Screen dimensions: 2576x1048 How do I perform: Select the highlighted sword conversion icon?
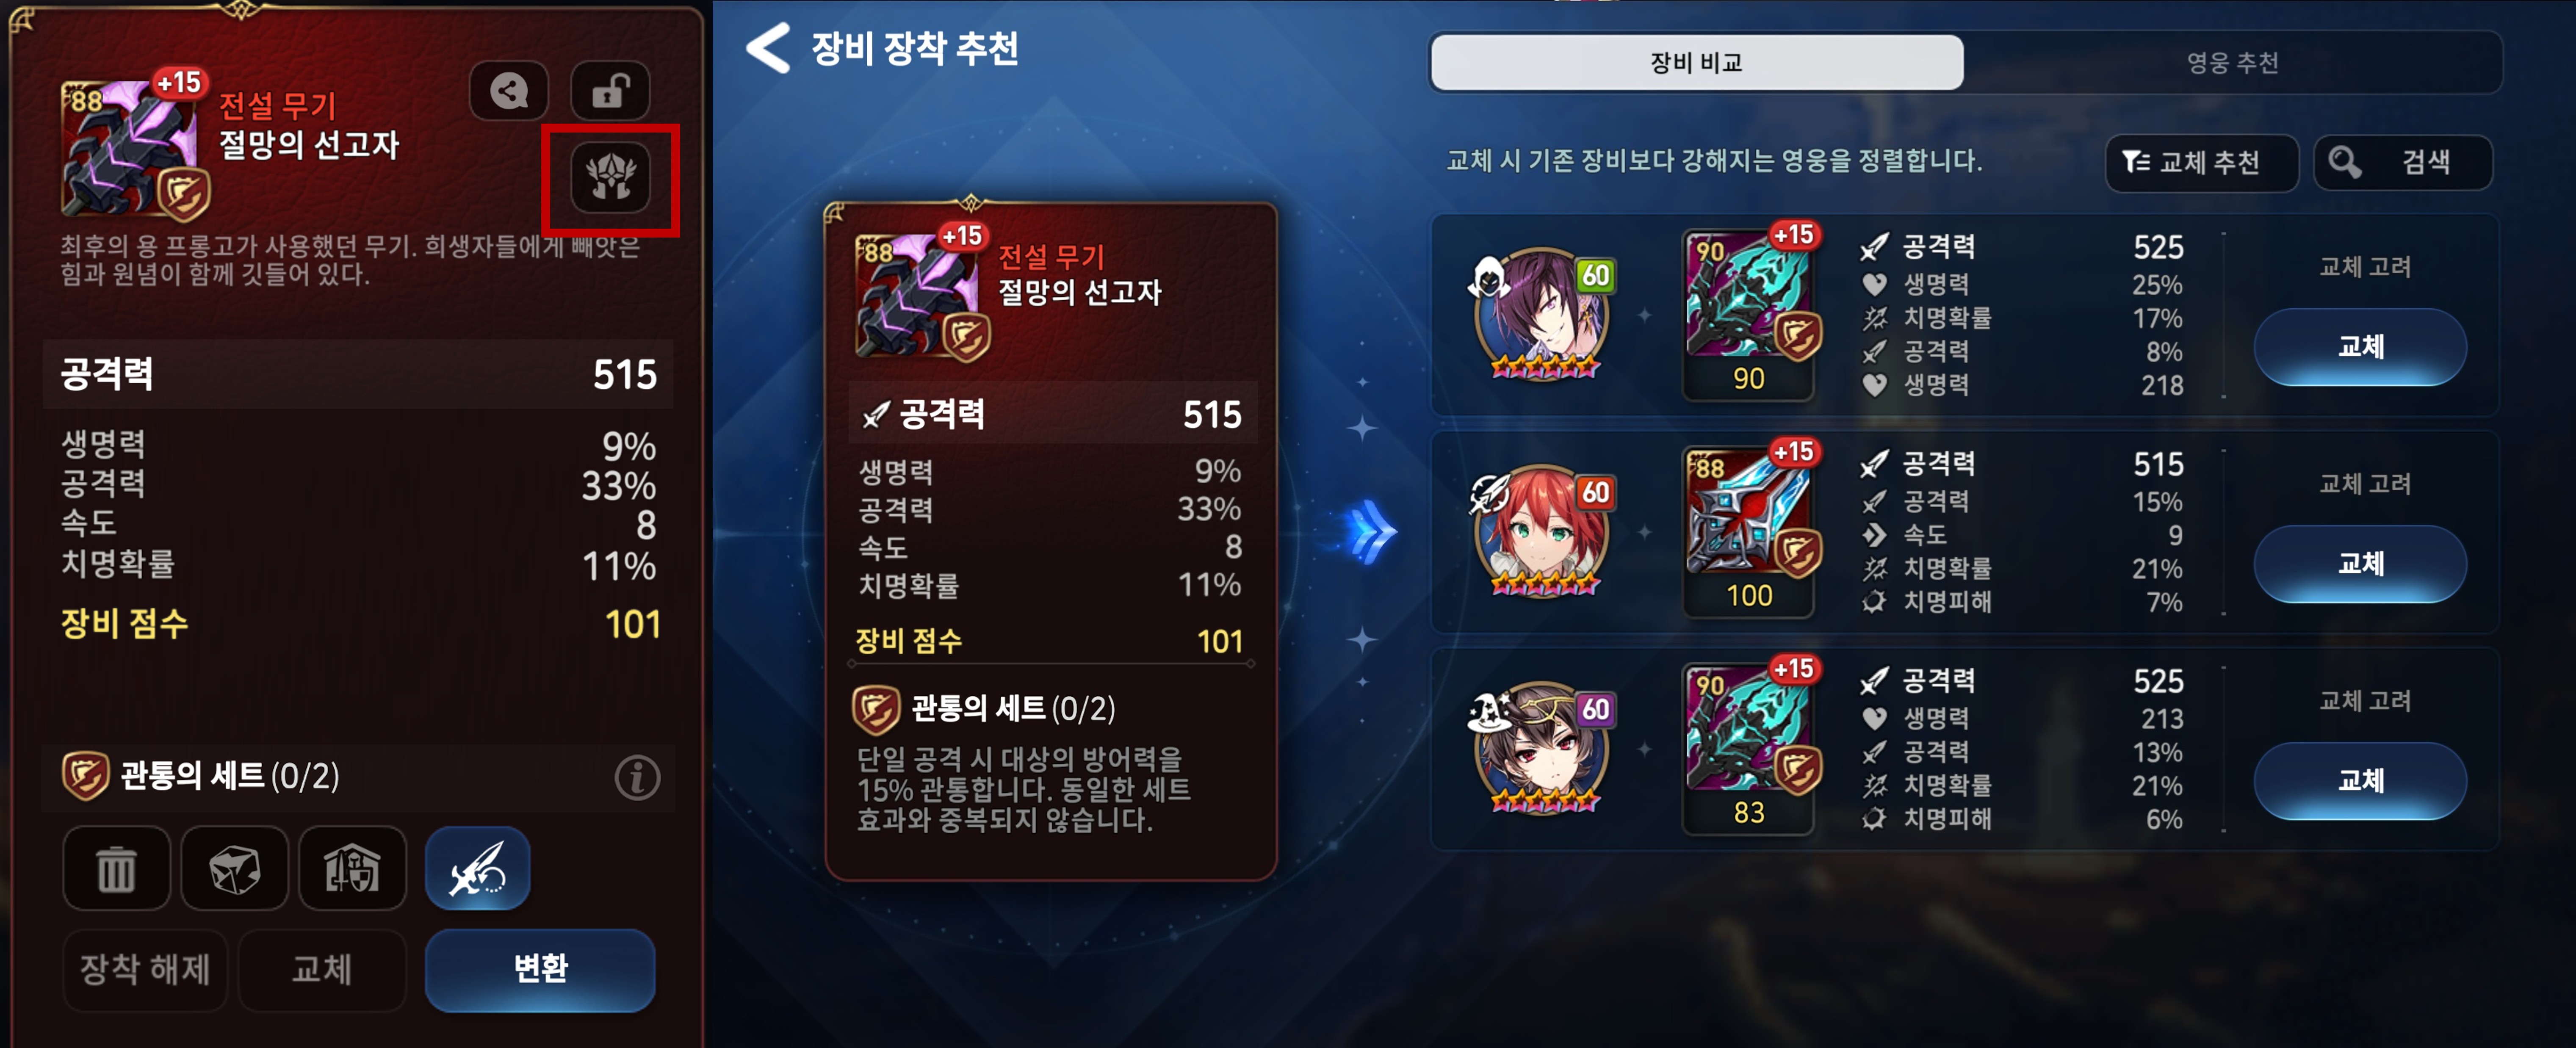pos(477,868)
